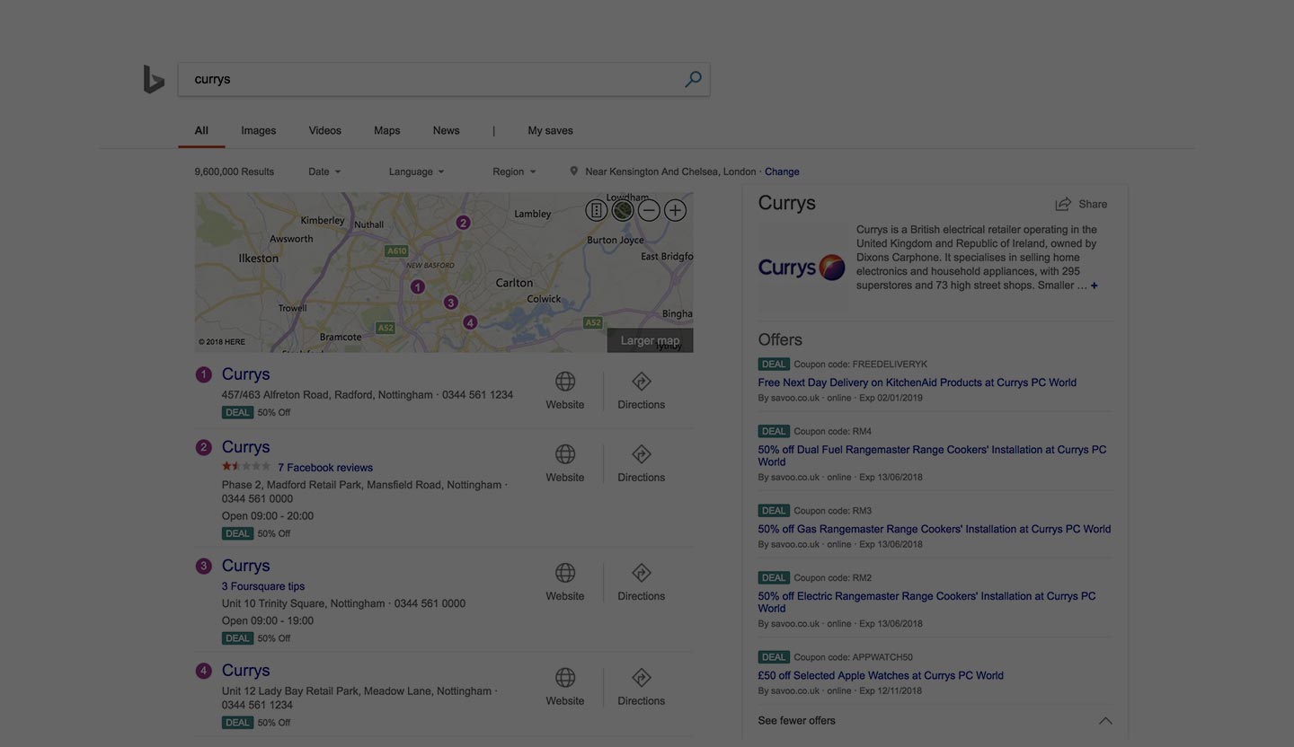Switch to the Videos tab
The image size is (1294, 747).
click(x=325, y=130)
